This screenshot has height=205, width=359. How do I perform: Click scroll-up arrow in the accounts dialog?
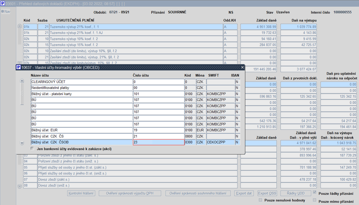(x=22, y=81)
